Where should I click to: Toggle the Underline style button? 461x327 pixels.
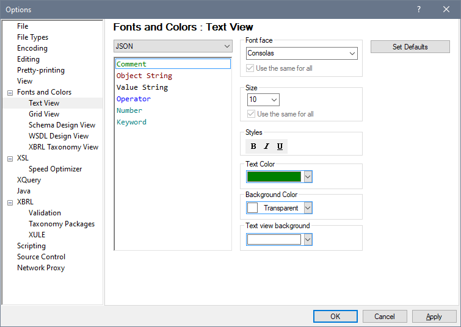pos(280,146)
